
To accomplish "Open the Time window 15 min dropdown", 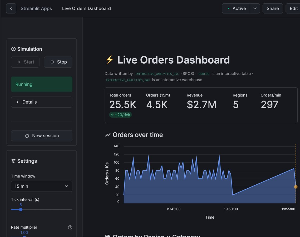I will point(42,186).
